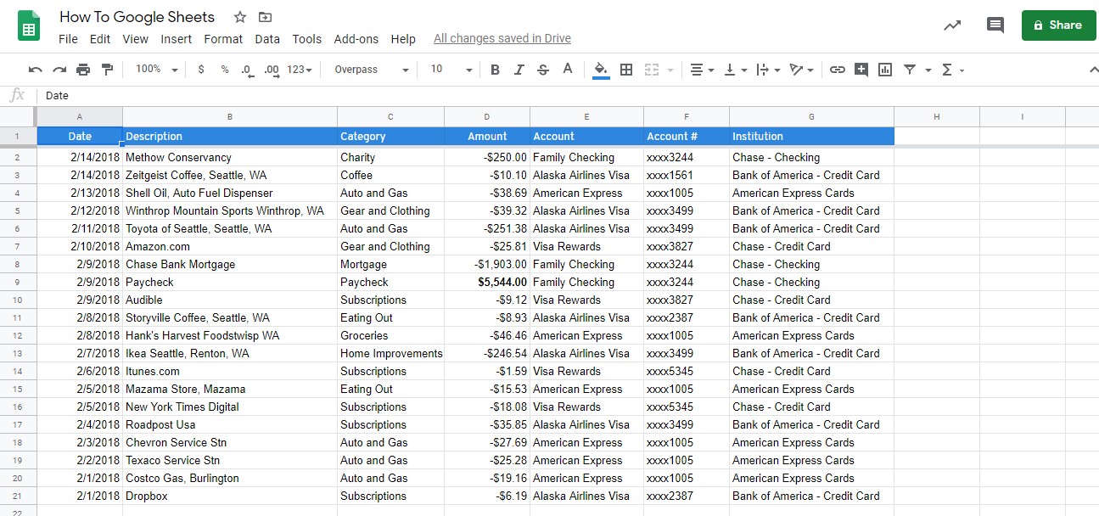
Task: Open the text wrapping dropdown
Action: (x=767, y=70)
